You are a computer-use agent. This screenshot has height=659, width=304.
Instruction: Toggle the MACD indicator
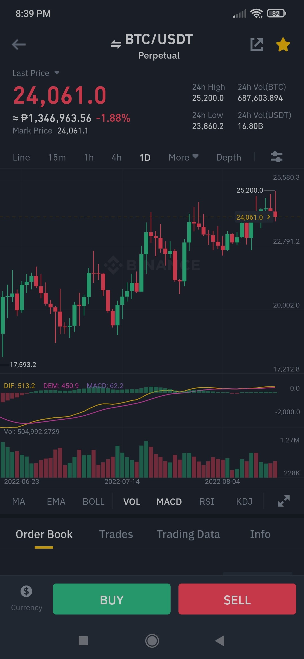(169, 502)
